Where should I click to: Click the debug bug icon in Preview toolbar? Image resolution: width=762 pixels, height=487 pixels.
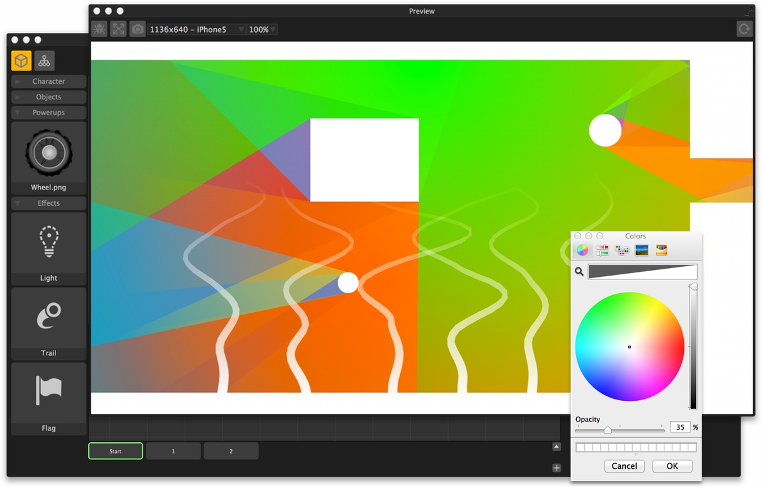click(99, 29)
